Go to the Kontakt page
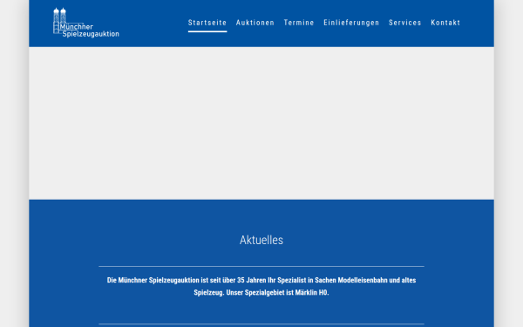This screenshot has width=523, height=327. coord(445,23)
